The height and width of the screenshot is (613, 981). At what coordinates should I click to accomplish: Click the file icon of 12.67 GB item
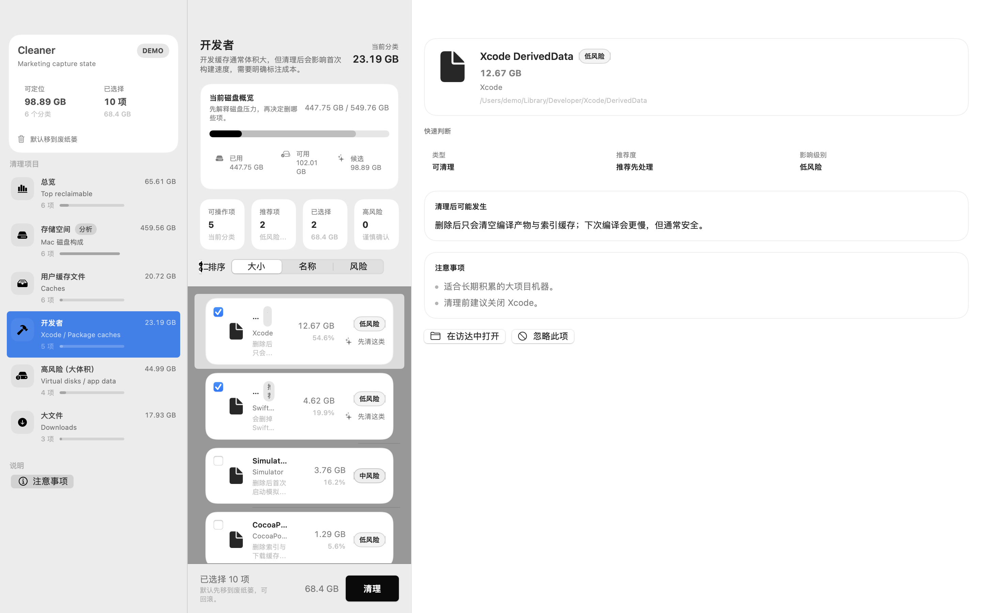[236, 331]
